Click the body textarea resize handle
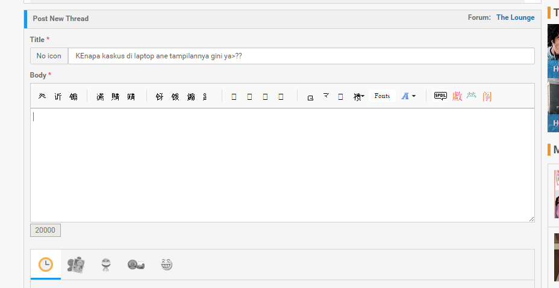Viewport: 559px width, 288px height. tap(531, 219)
